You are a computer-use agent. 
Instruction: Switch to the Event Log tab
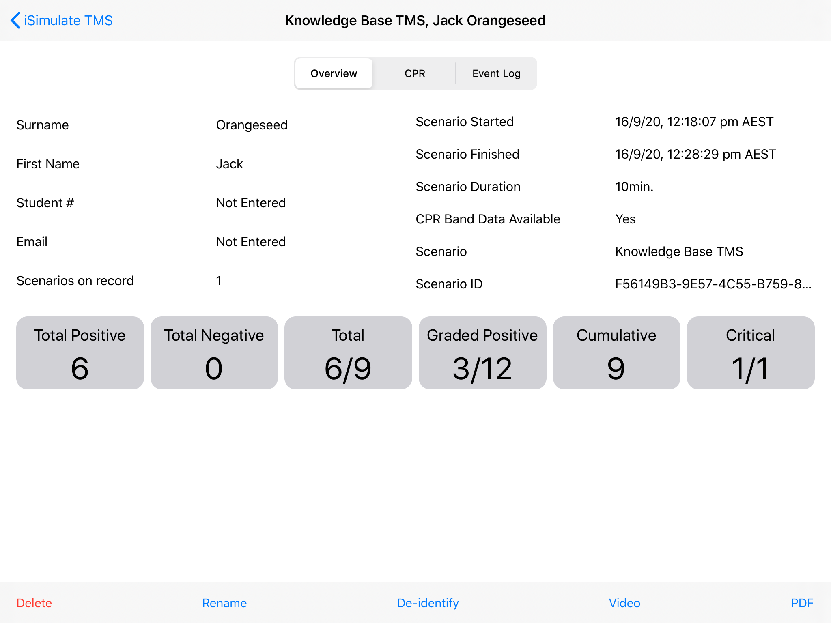[496, 73]
